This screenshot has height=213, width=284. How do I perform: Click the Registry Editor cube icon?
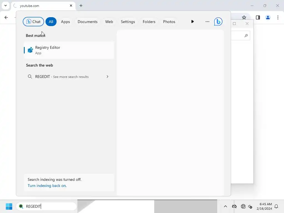coord(30,50)
